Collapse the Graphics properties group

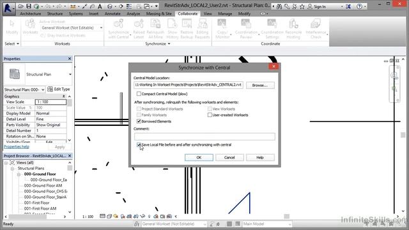[63, 96]
